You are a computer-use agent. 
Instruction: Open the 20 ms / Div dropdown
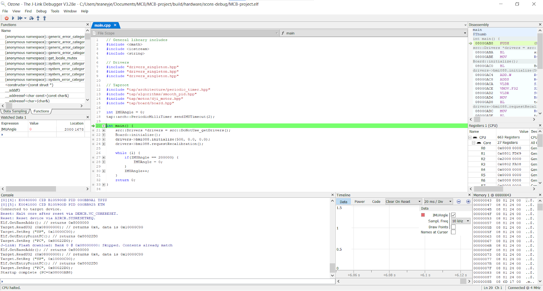coord(438,201)
